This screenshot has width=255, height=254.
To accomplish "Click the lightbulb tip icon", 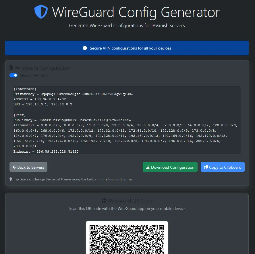I will [11, 179].
